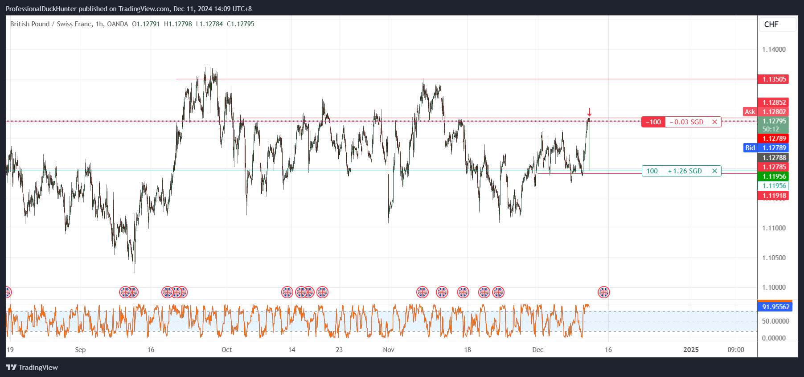804x377 pixels.
Task: Click the -0.03 SGD loss label
Action: pos(686,122)
